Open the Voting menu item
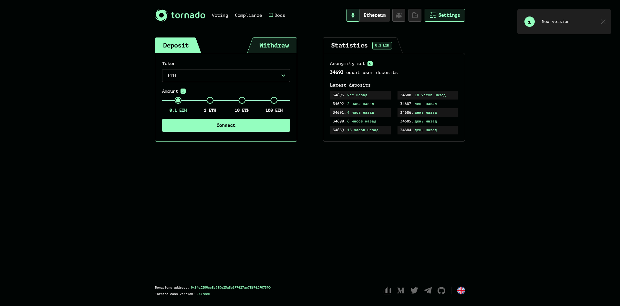The image size is (620, 306). tap(220, 15)
